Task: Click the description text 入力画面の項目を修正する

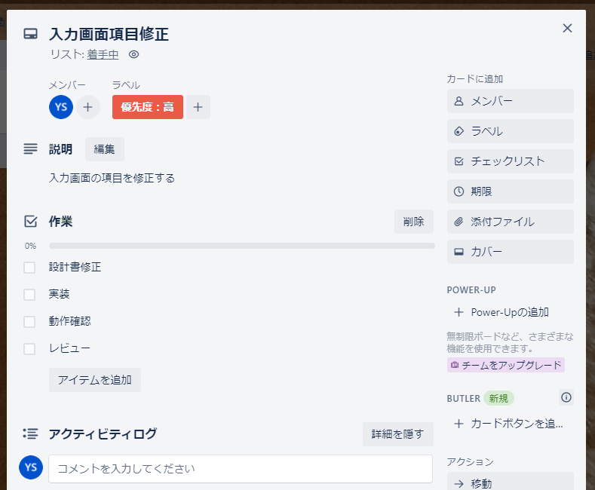Action: click(x=112, y=178)
